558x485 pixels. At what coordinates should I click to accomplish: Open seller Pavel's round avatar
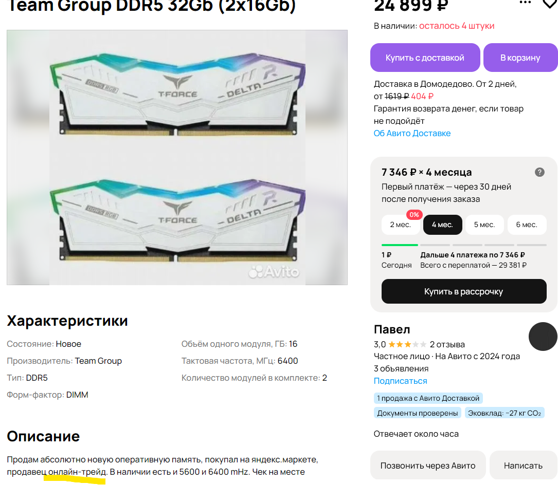tap(543, 337)
